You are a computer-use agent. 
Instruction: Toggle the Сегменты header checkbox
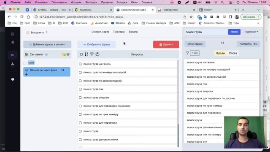coord(27,54)
